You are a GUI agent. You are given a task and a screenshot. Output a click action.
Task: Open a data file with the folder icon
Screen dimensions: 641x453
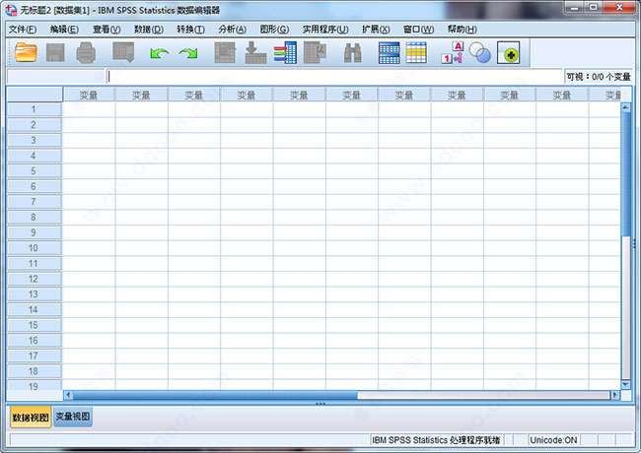click(x=26, y=52)
